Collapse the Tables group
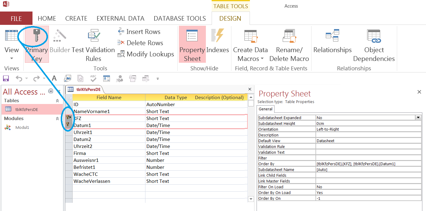The image size is (426, 211). tap(57, 101)
